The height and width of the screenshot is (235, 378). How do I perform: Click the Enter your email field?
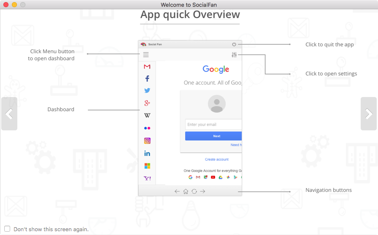click(x=214, y=124)
